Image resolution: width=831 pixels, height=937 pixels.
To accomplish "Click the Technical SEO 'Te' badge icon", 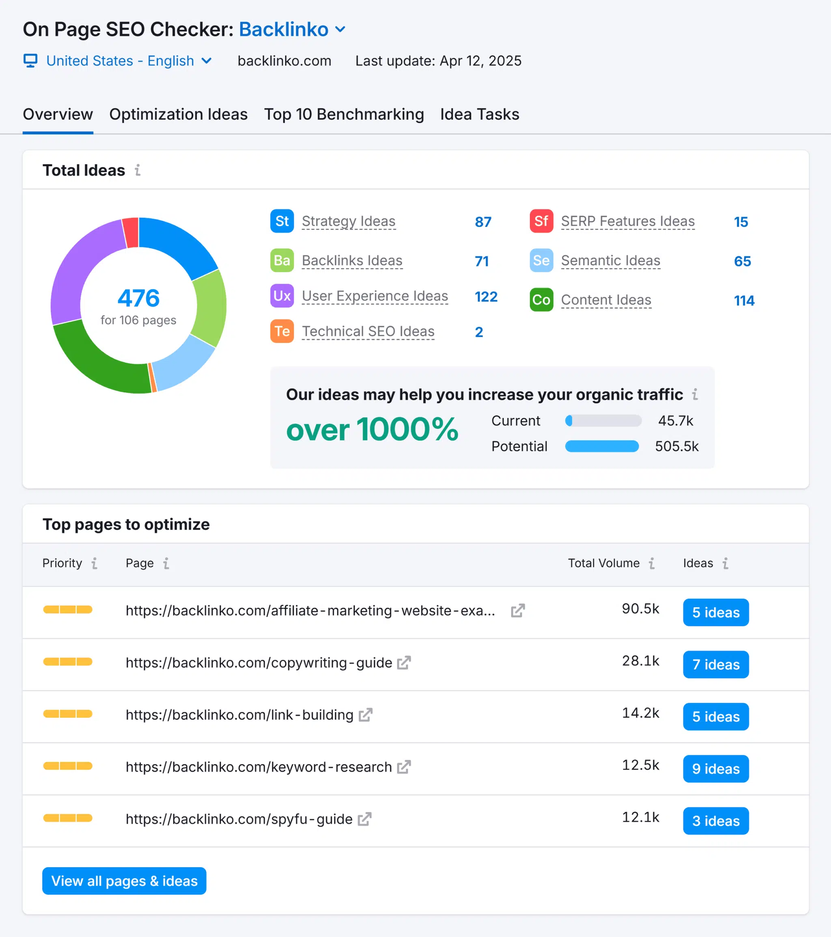I will (x=282, y=331).
